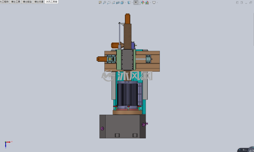
Task: Open the Section View tool
Action: click(x=118, y=2)
